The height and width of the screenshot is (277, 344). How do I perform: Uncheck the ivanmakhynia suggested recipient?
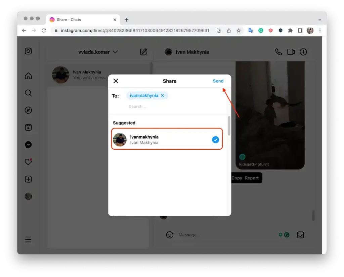[215, 140]
